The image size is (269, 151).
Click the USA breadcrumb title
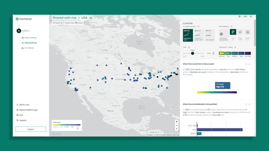coord(84,18)
